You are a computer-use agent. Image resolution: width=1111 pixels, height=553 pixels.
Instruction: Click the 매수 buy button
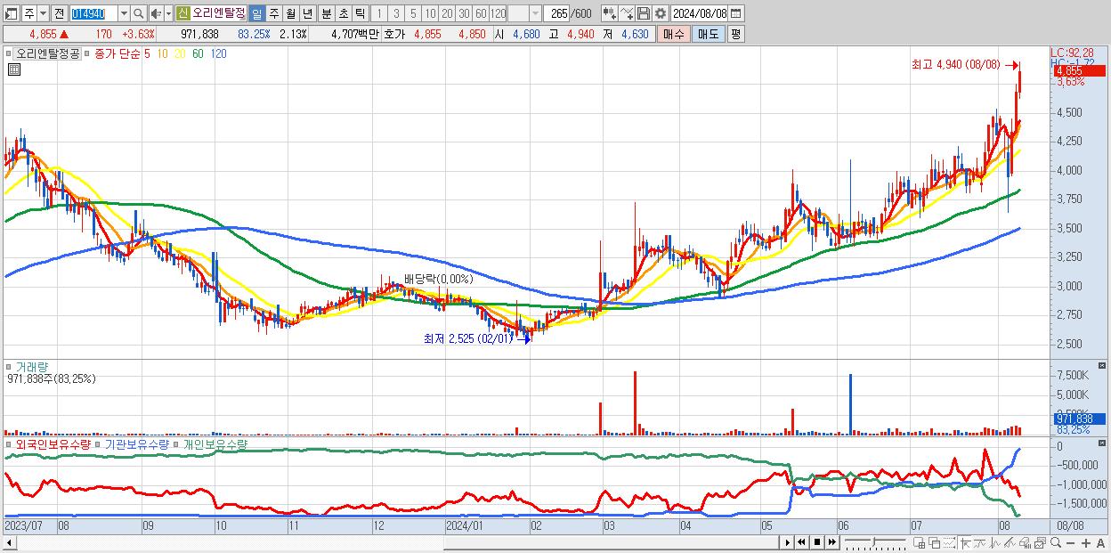tap(674, 34)
